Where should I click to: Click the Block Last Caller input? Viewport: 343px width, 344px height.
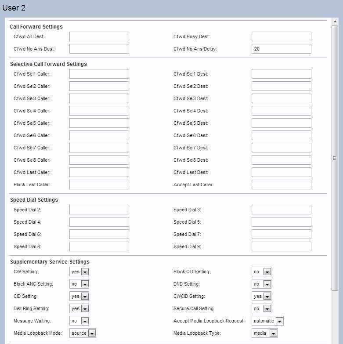pos(99,185)
